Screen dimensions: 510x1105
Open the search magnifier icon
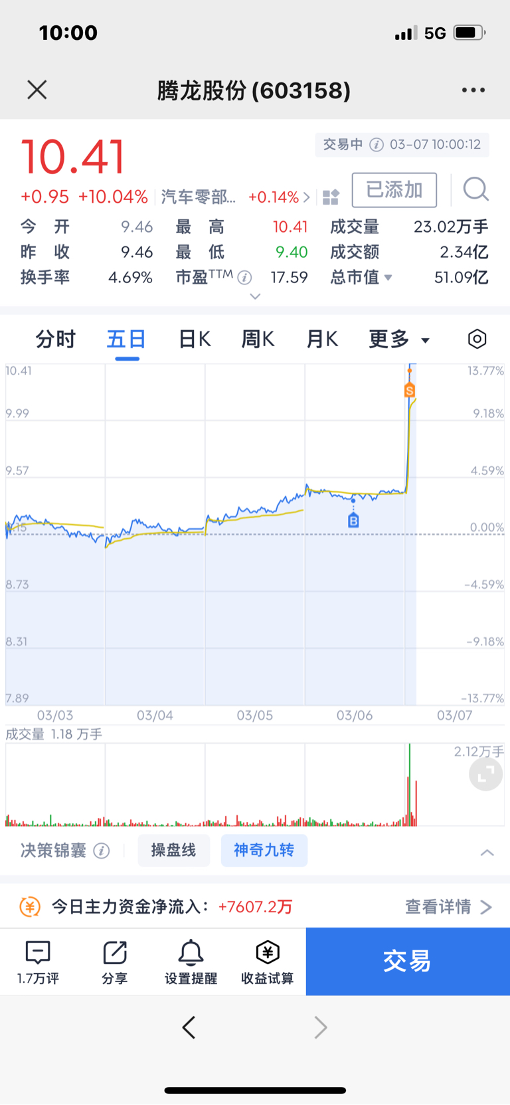click(x=475, y=189)
